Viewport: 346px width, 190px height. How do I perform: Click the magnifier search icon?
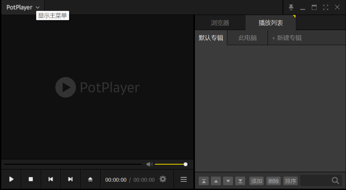point(335,180)
